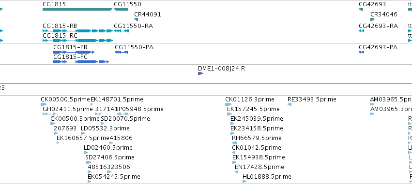The width and height of the screenshot is (412, 184).
Task: Select the CR34046 gene glyph
Action: (373, 19)
